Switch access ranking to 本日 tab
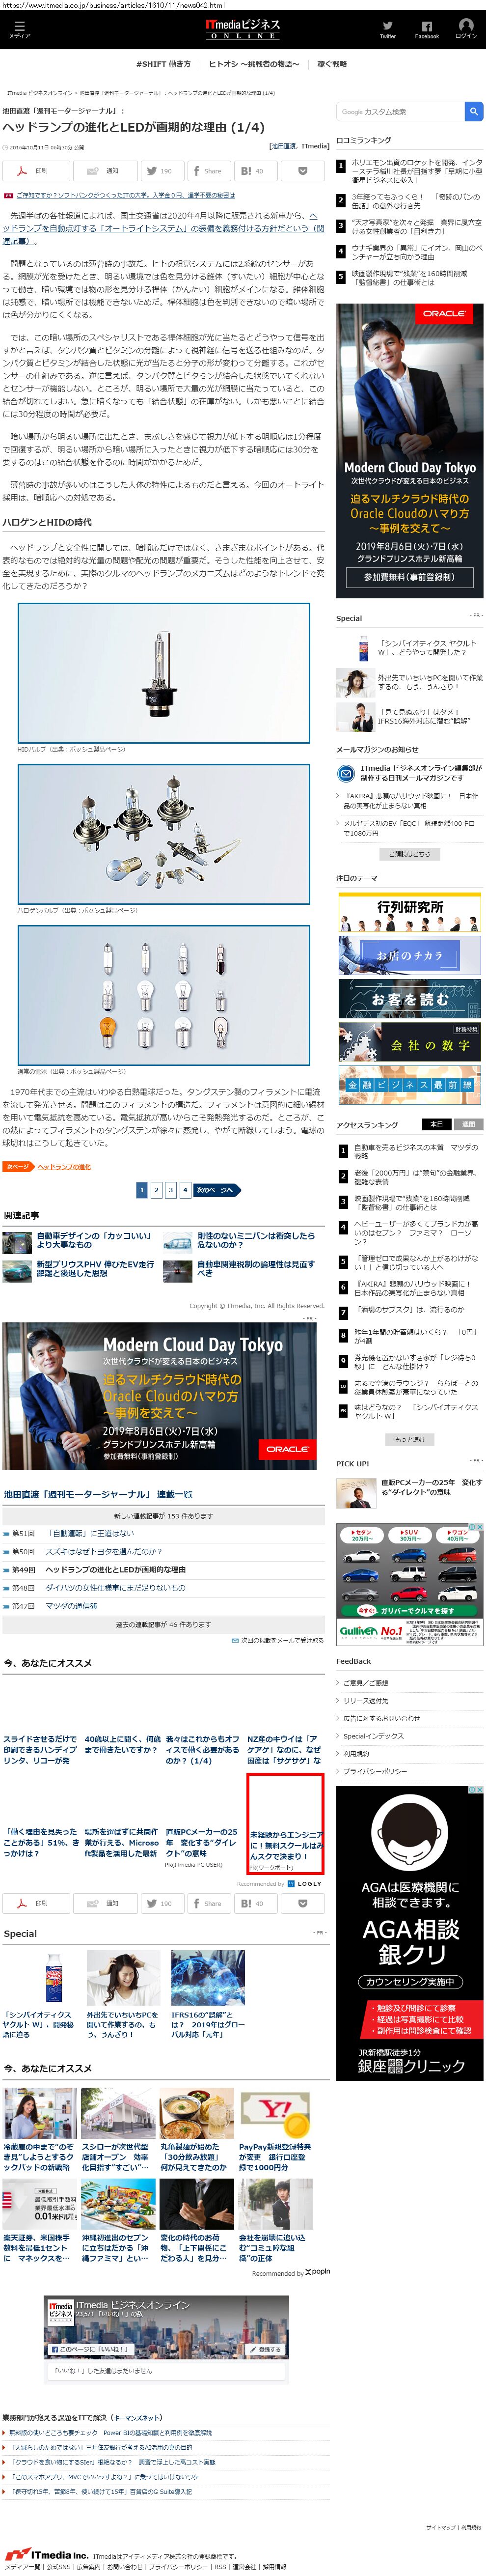This screenshot has height=2576, width=486. pyautogui.click(x=436, y=1124)
